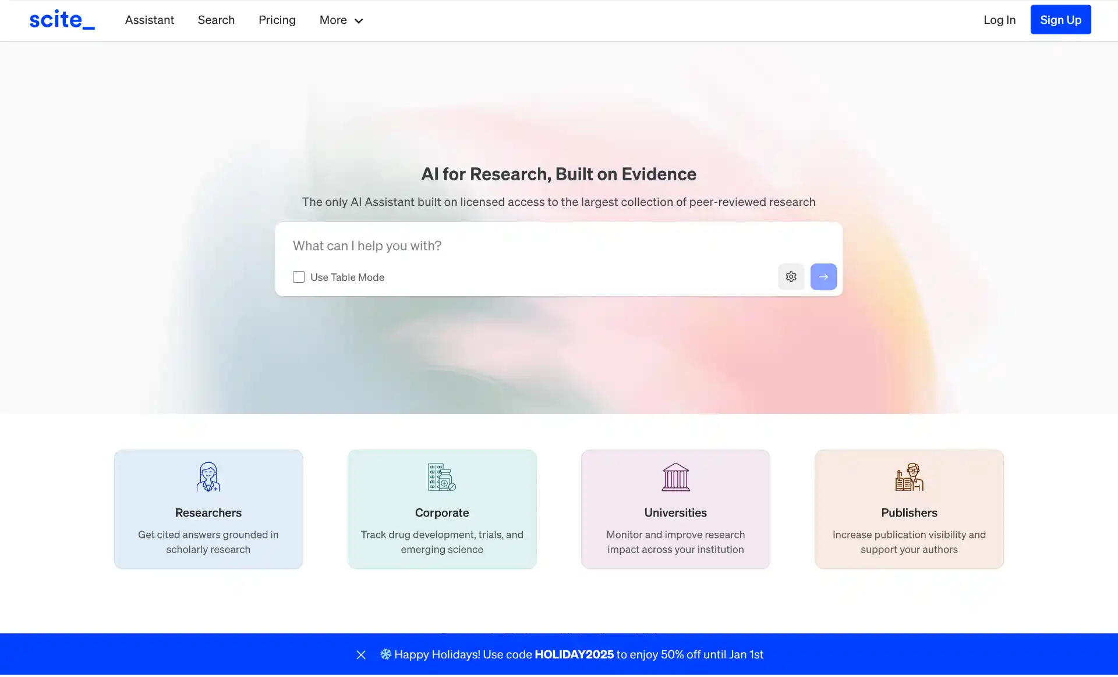Click the Log In link

pyautogui.click(x=999, y=20)
